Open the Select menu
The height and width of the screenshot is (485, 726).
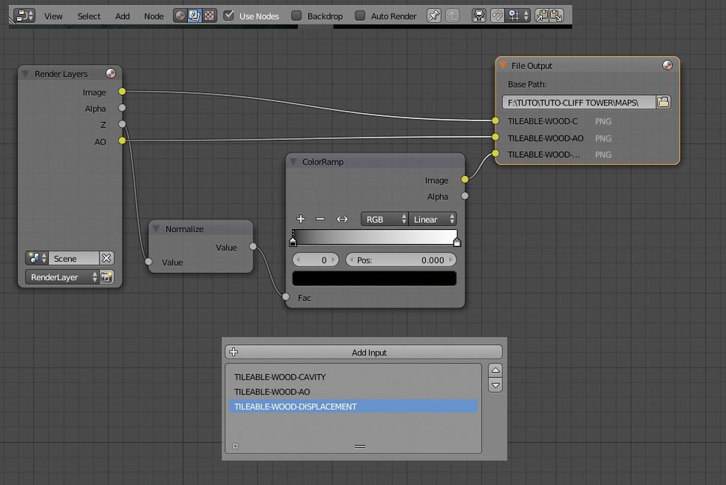point(88,16)
